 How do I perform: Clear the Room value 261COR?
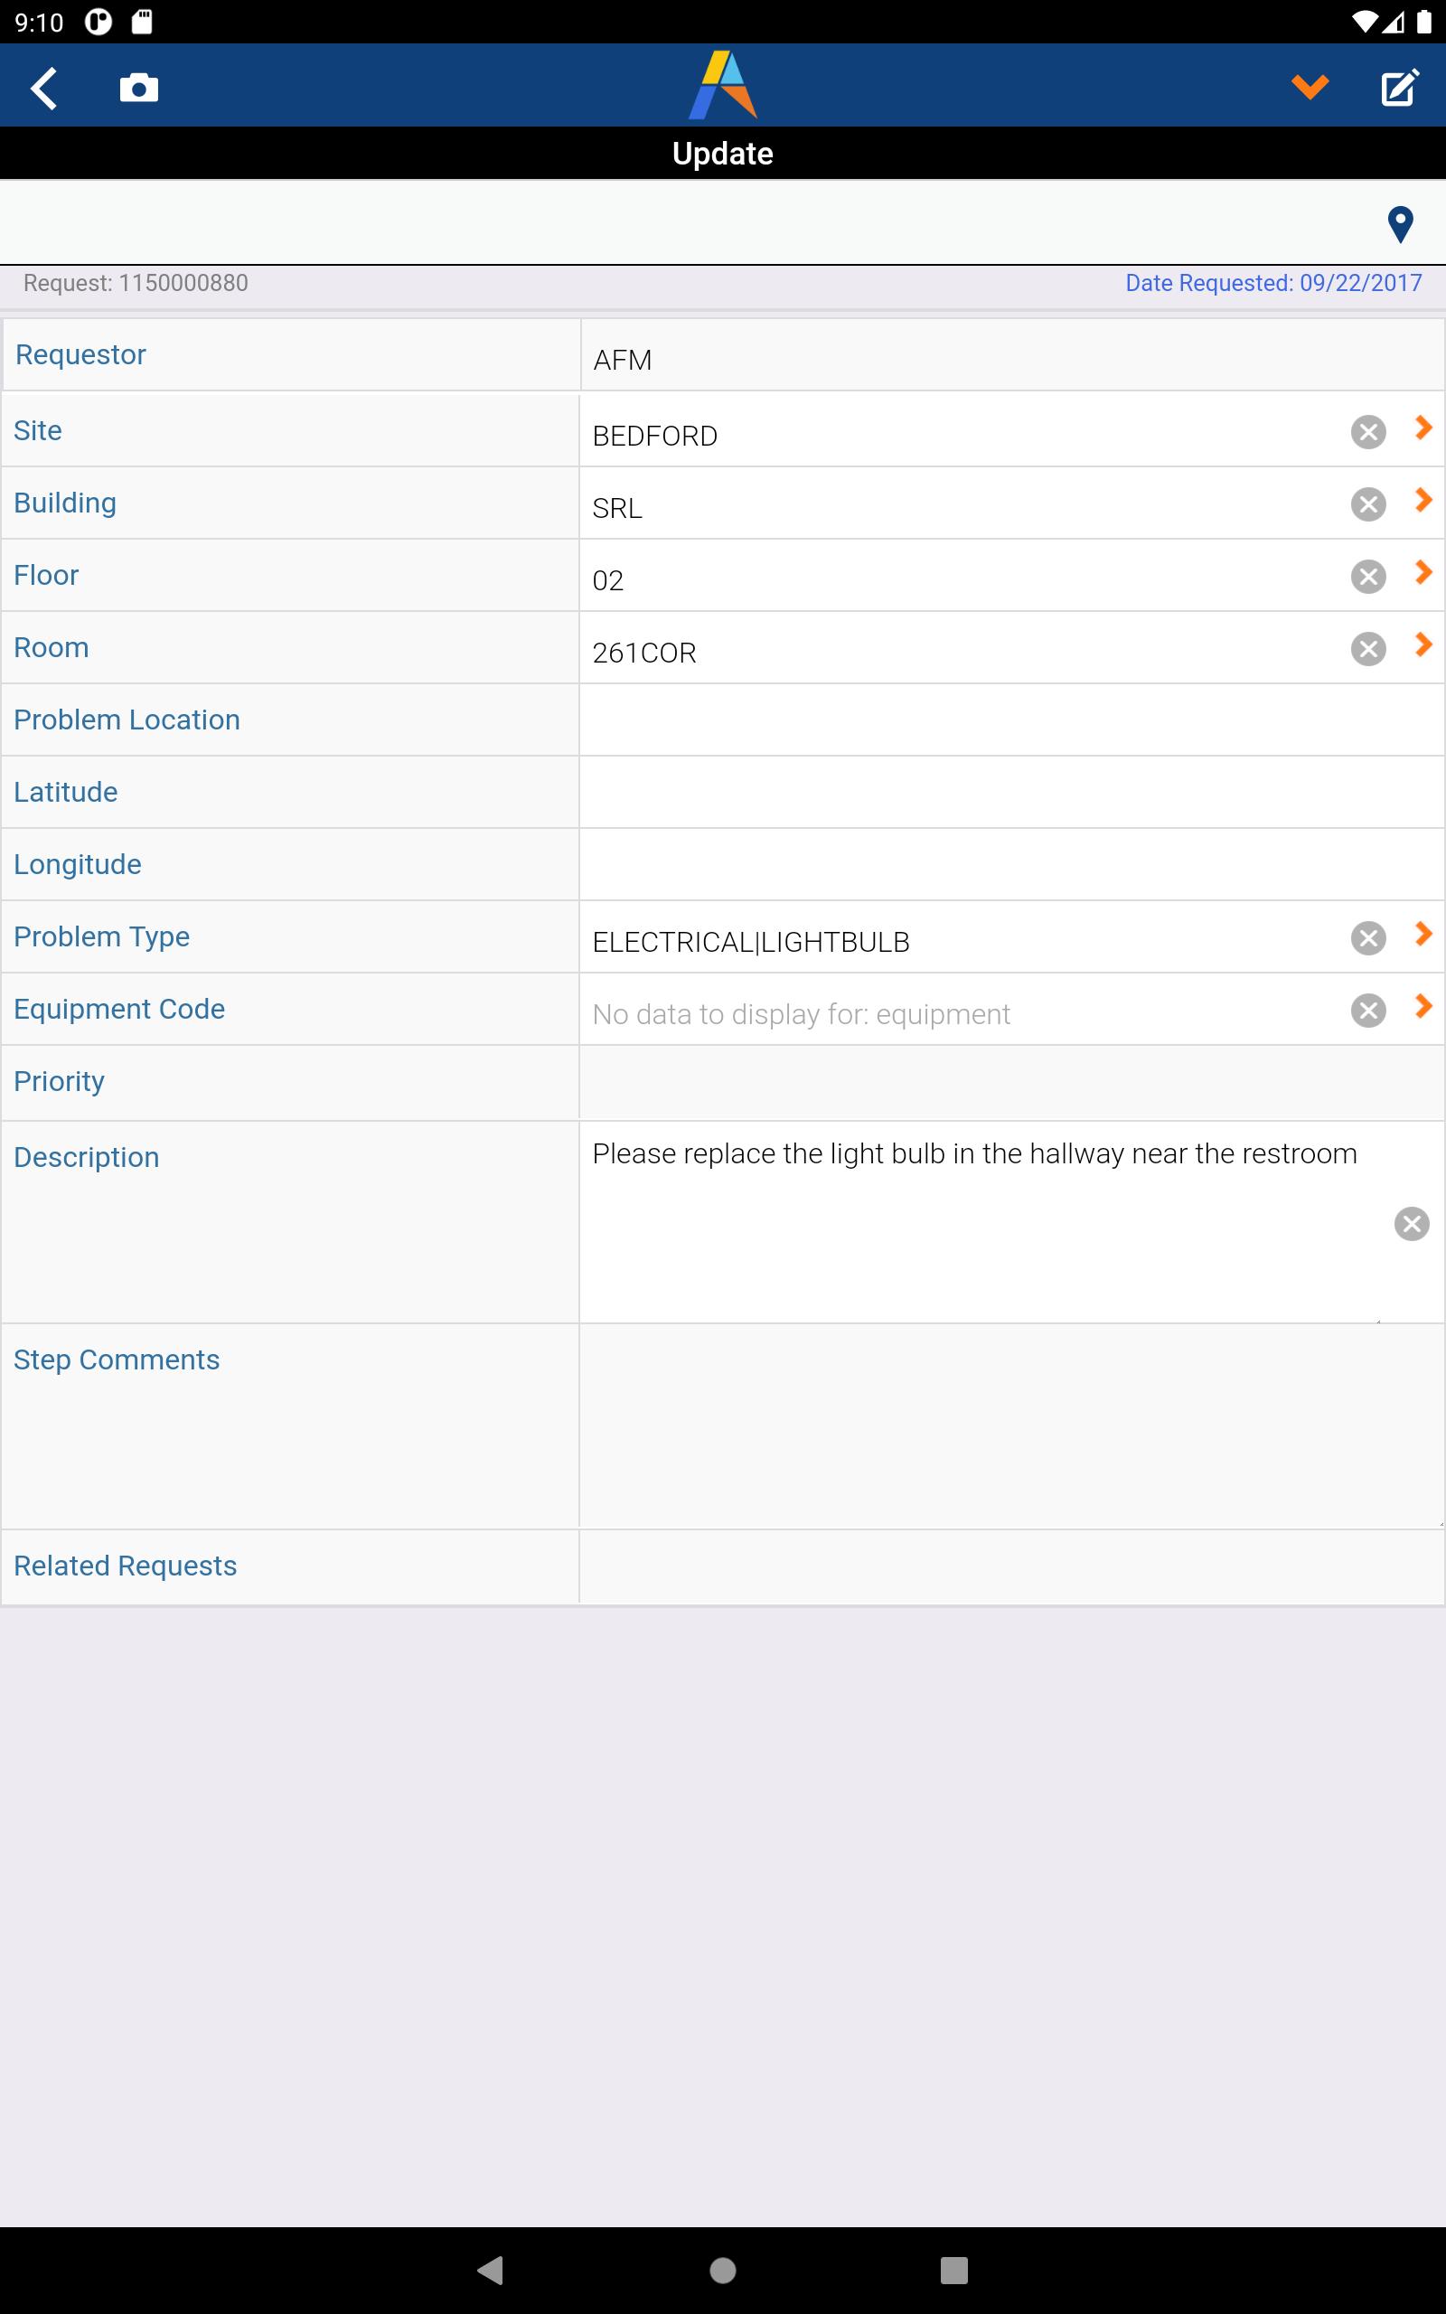(x=1367, y=648)
